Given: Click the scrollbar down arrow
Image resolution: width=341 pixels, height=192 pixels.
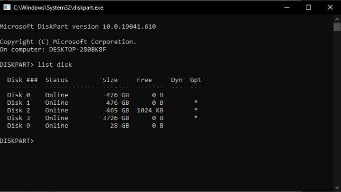Looking at the screenshot, I should pos(337,187).
